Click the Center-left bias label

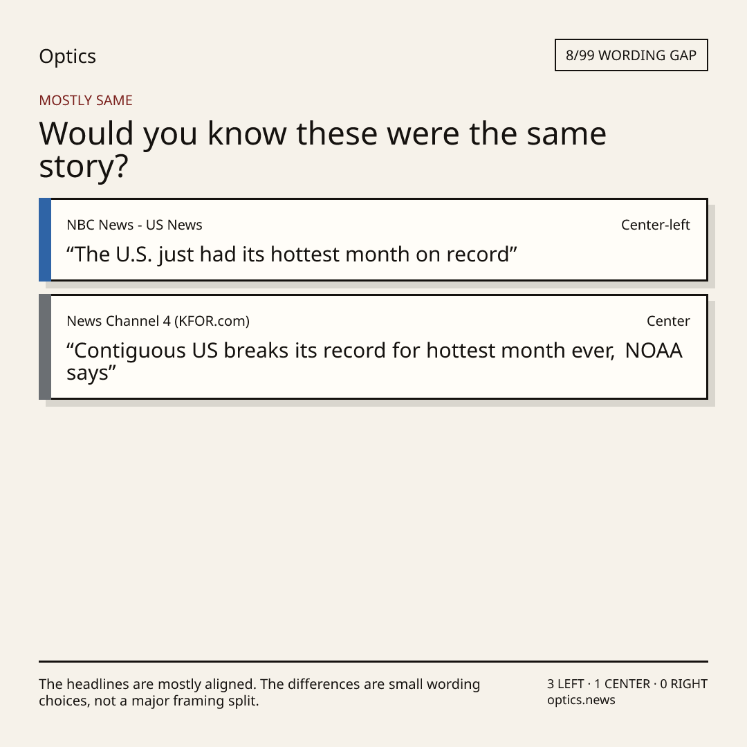655,225
